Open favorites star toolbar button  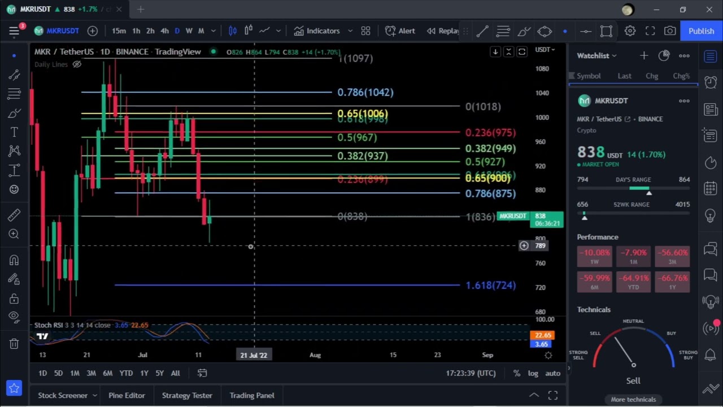pos(14,388)
